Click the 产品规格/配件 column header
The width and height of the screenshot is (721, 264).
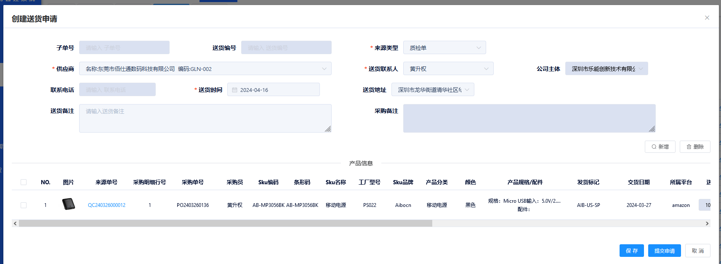pyautogui.click(x=525, y=182)
